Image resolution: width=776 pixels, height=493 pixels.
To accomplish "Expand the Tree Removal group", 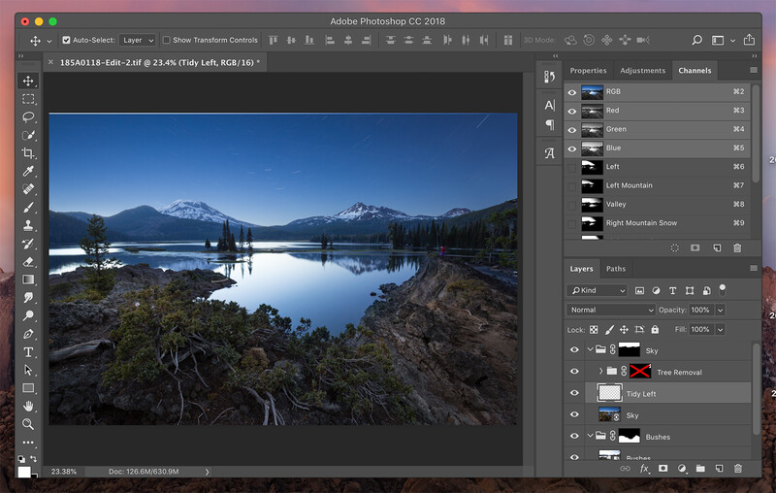I will [600, 371].
